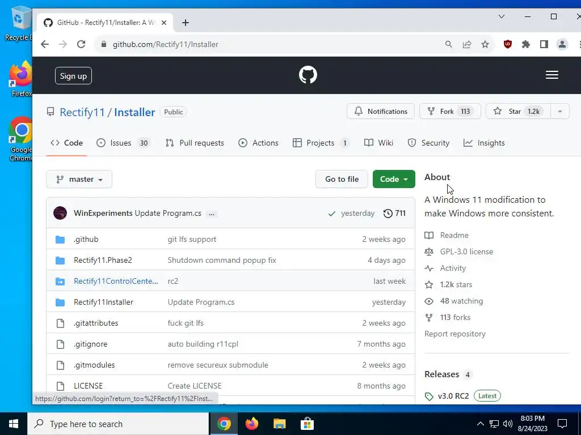Open the .github folder

coord(86,240)
